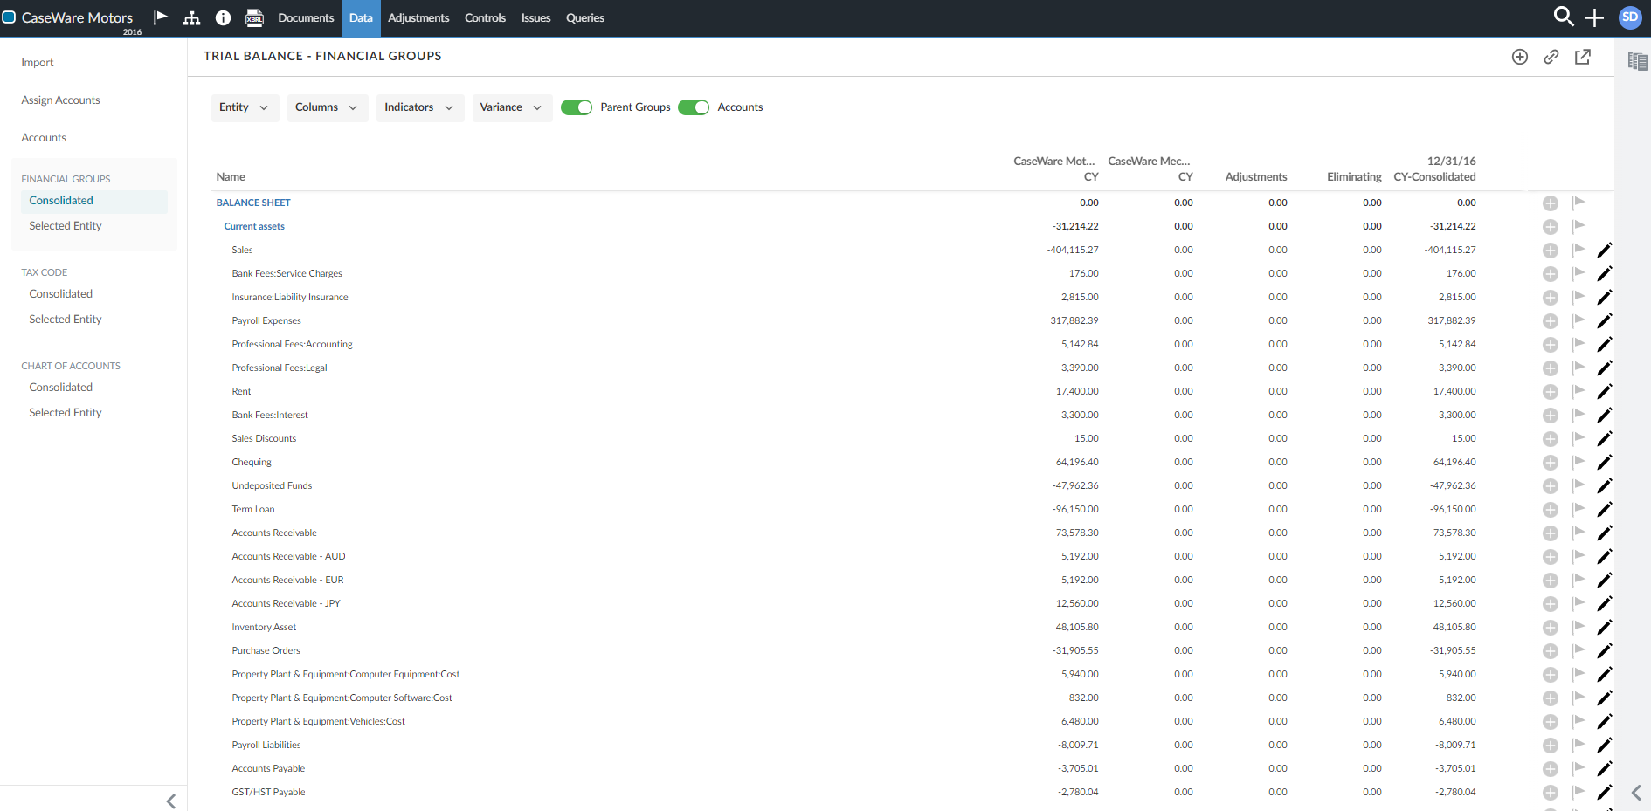Add annotation via plus icon on Rent row
The height and width of the screenshot is (811, 1651).
point(1551,392)
